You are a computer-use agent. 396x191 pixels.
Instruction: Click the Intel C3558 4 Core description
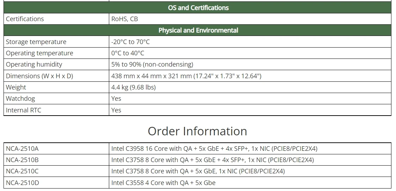(x=163, y=183)
